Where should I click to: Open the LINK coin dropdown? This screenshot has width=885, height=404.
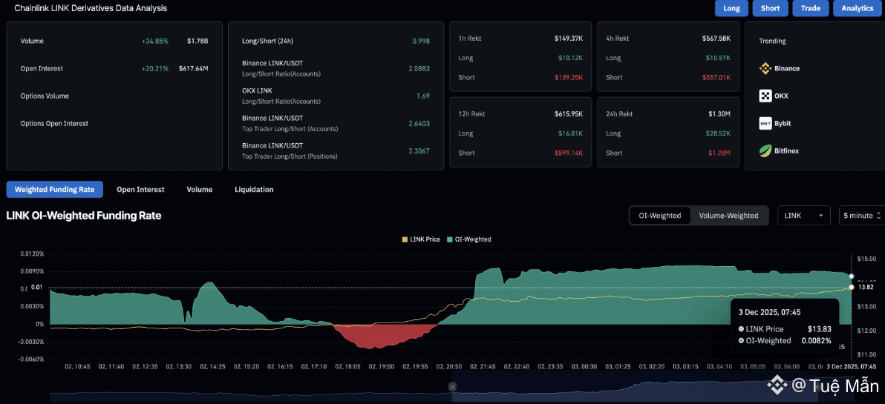[804, 216]
